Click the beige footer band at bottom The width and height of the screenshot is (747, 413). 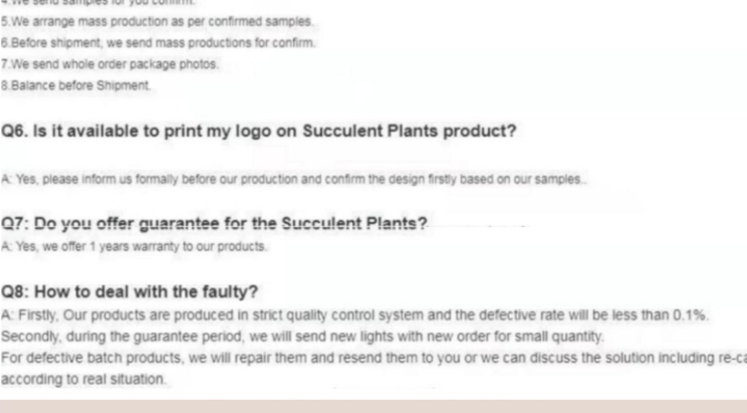click(373, 406)
